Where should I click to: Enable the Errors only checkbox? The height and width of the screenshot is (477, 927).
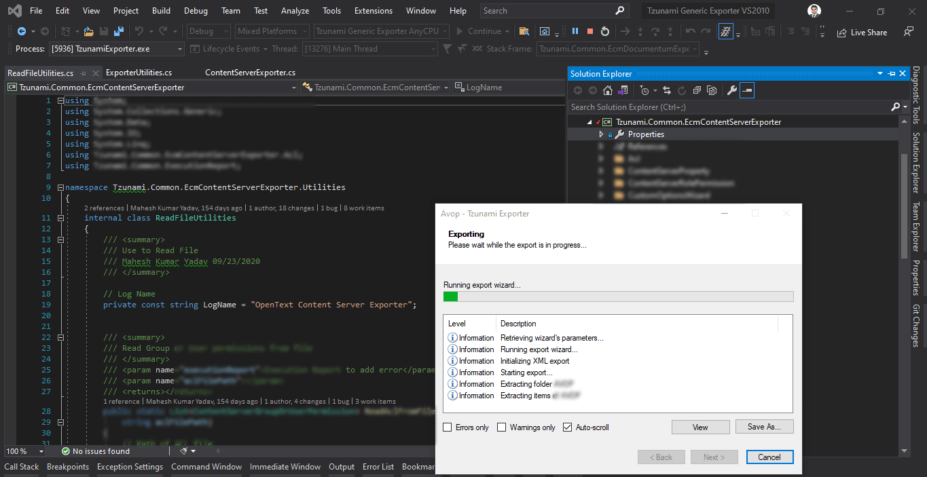pos(448,427)
